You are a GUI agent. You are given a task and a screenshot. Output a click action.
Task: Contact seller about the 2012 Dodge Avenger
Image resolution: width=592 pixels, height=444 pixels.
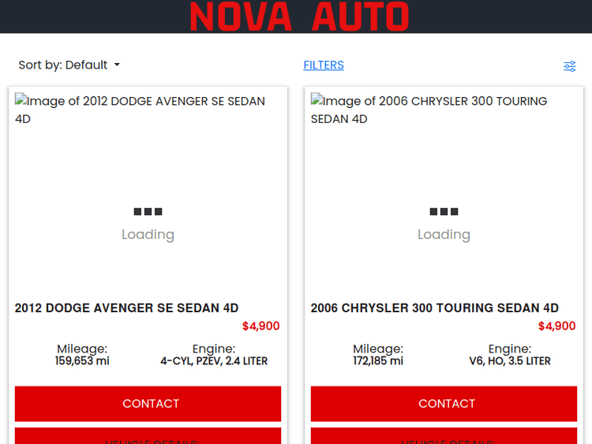148,404
